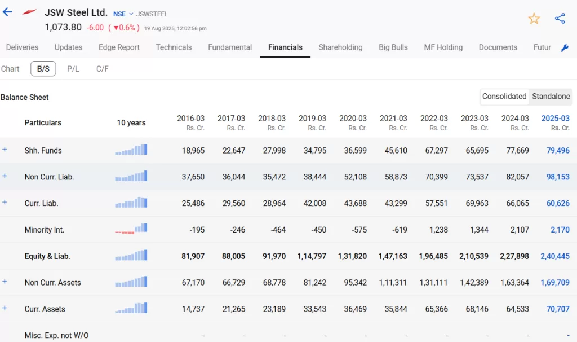Screen dimensions: 577x342
Task: Open the NSE exchange dropdown
Action: coord(123,14)
